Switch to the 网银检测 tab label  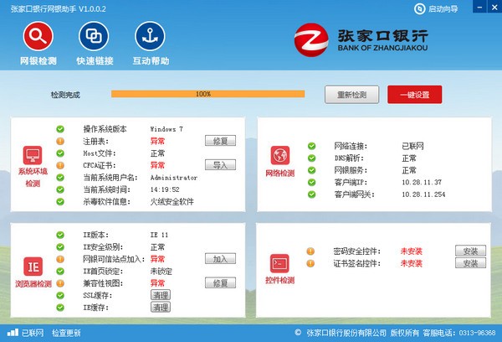[x=38, y=61]
